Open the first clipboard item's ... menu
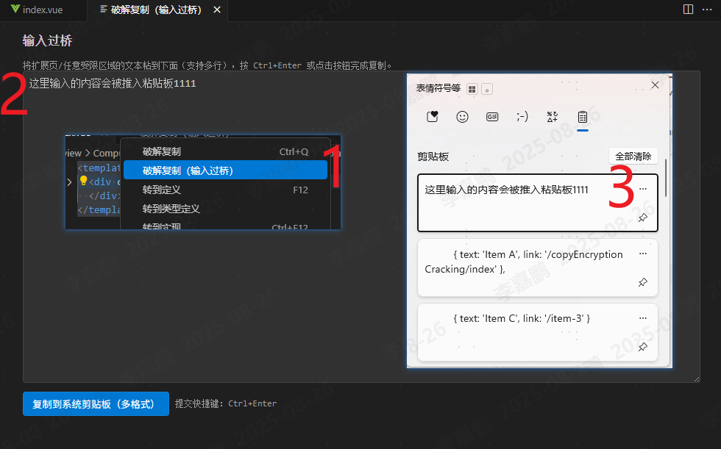Image resolution: width=721 pixels, height=449 pixels. tap(642, 189)
